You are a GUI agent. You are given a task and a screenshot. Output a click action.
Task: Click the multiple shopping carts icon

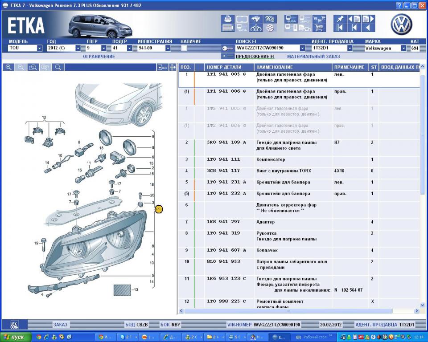[319, 19]
